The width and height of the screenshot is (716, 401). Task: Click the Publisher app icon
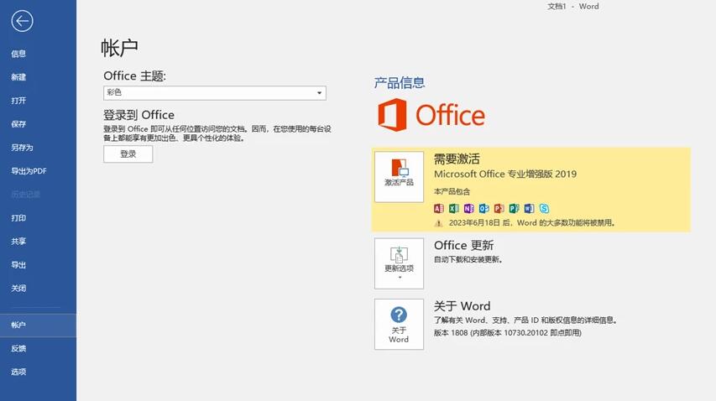[x=515, y=209]
